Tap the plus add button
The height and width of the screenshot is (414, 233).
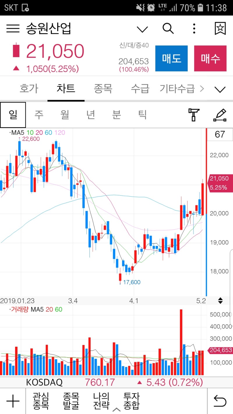pyautogui.click(x=13, y=401)
